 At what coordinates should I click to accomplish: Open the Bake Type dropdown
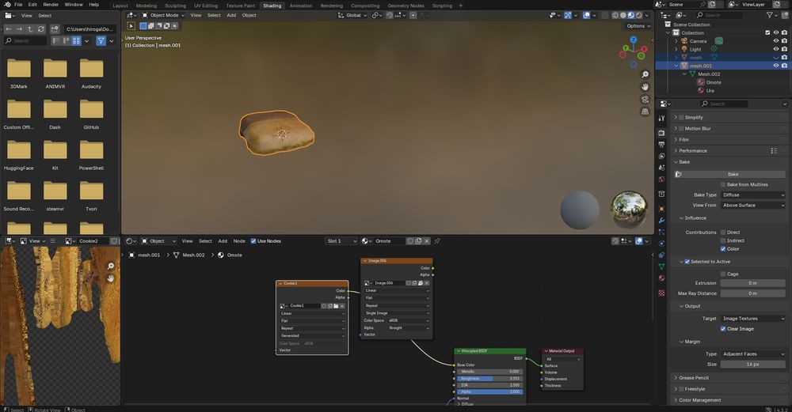(x=753, y=195)
